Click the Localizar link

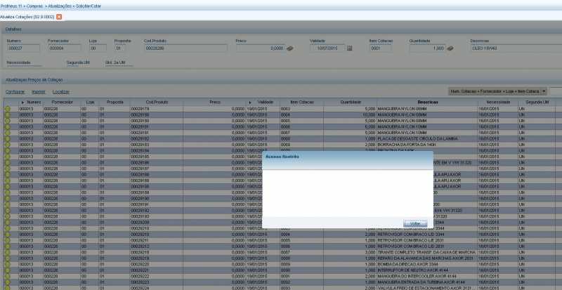tap(61, 92)
